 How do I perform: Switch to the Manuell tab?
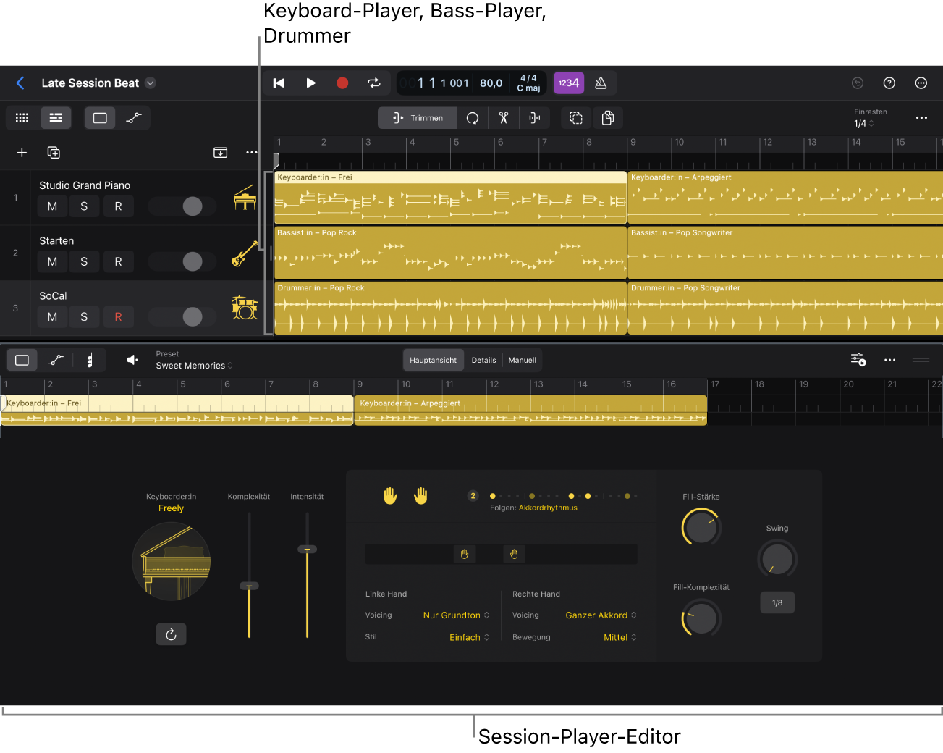[x=523, y=360]
